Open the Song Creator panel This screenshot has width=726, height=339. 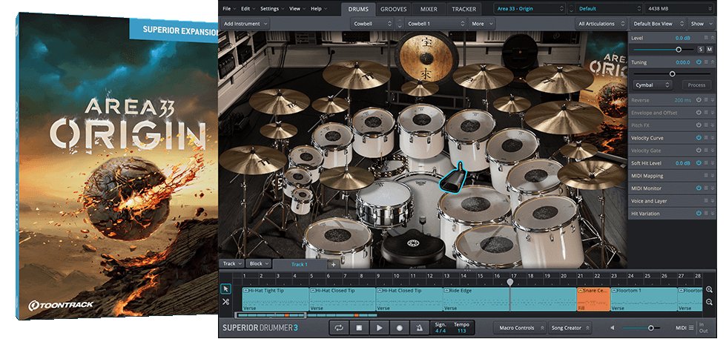(570, 327)
